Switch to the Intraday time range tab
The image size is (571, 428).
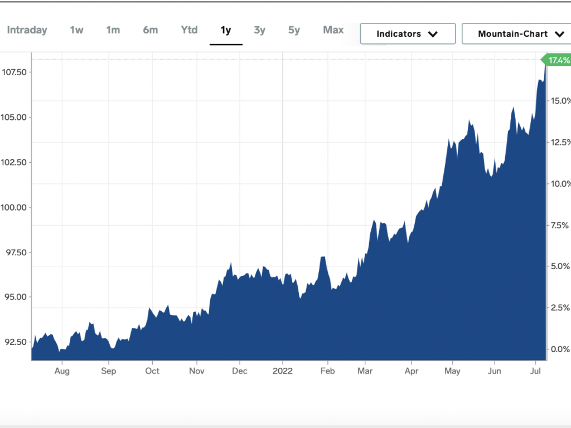click(27, 30)
